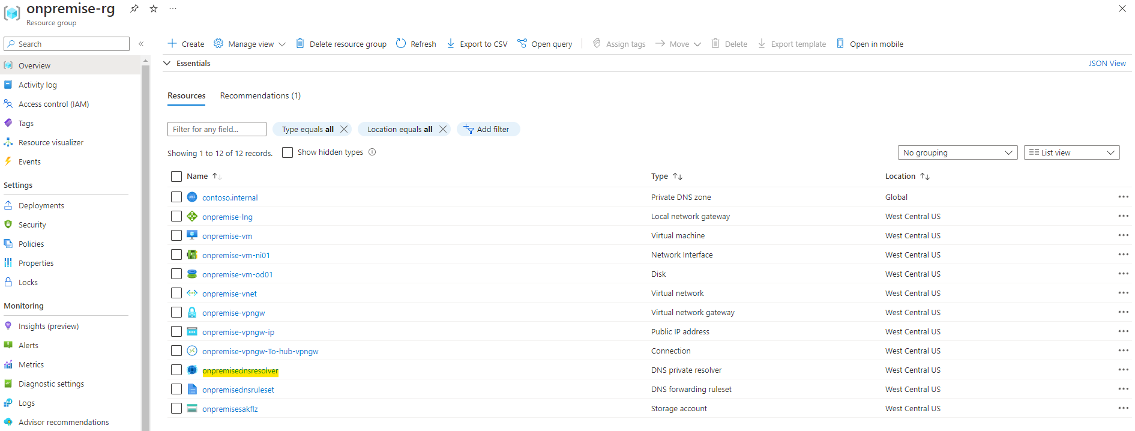The height and width of the screenshot is (431, 1135).
Task: Open the onpremise-vpngw-To-hub-vpngw connection link
Action: pyautogui.click(x=260, y=351)
